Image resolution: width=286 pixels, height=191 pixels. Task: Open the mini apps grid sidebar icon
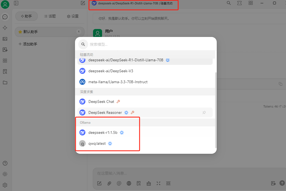[x=5, y=60]
